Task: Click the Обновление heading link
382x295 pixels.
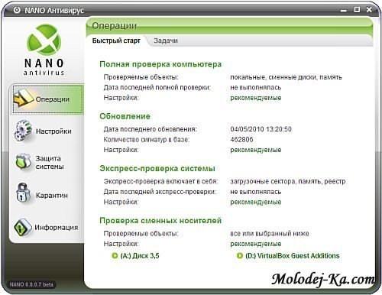Action: pyautogui.click(x=125, y=116)
